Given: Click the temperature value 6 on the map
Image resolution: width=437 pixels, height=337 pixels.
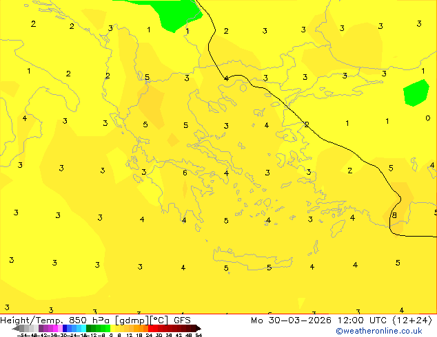Looking at the screenshot, I should [x=185, y=173].
